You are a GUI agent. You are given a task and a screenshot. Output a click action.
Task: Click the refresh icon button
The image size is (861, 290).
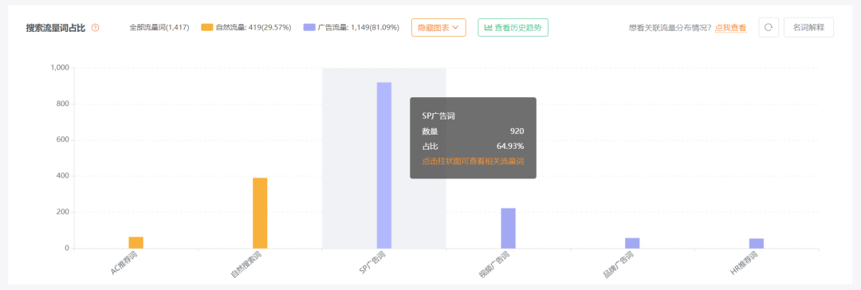(769, 27)
